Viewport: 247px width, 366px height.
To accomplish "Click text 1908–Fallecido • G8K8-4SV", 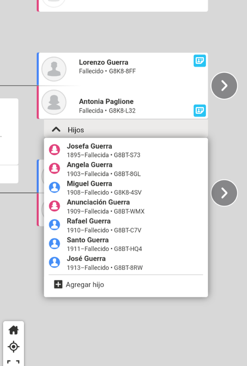I will point(104,193).
